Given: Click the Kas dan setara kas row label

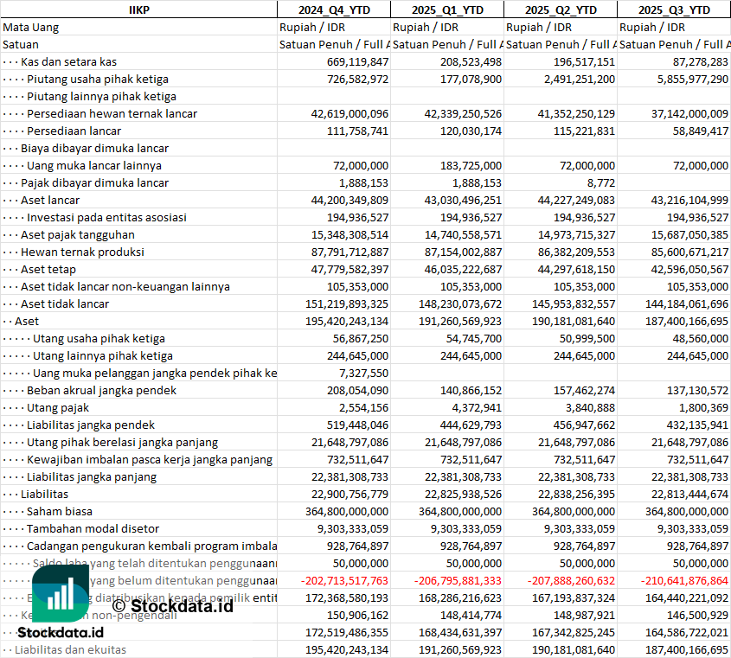Looking at the screenshot, I should 68,61.
